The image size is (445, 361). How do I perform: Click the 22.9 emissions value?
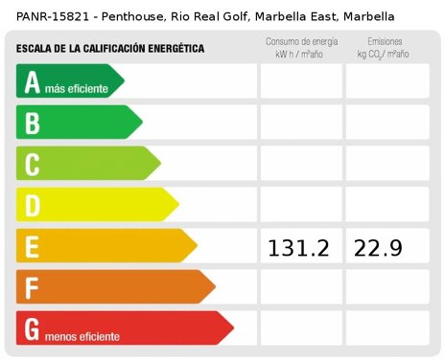coord(378,248)
